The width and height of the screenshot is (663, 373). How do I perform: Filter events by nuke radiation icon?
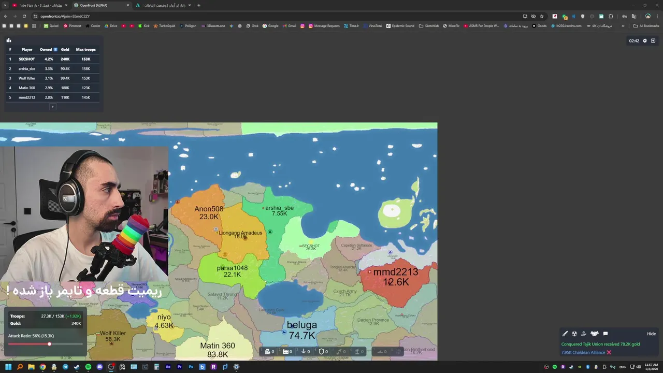[574, 334]
